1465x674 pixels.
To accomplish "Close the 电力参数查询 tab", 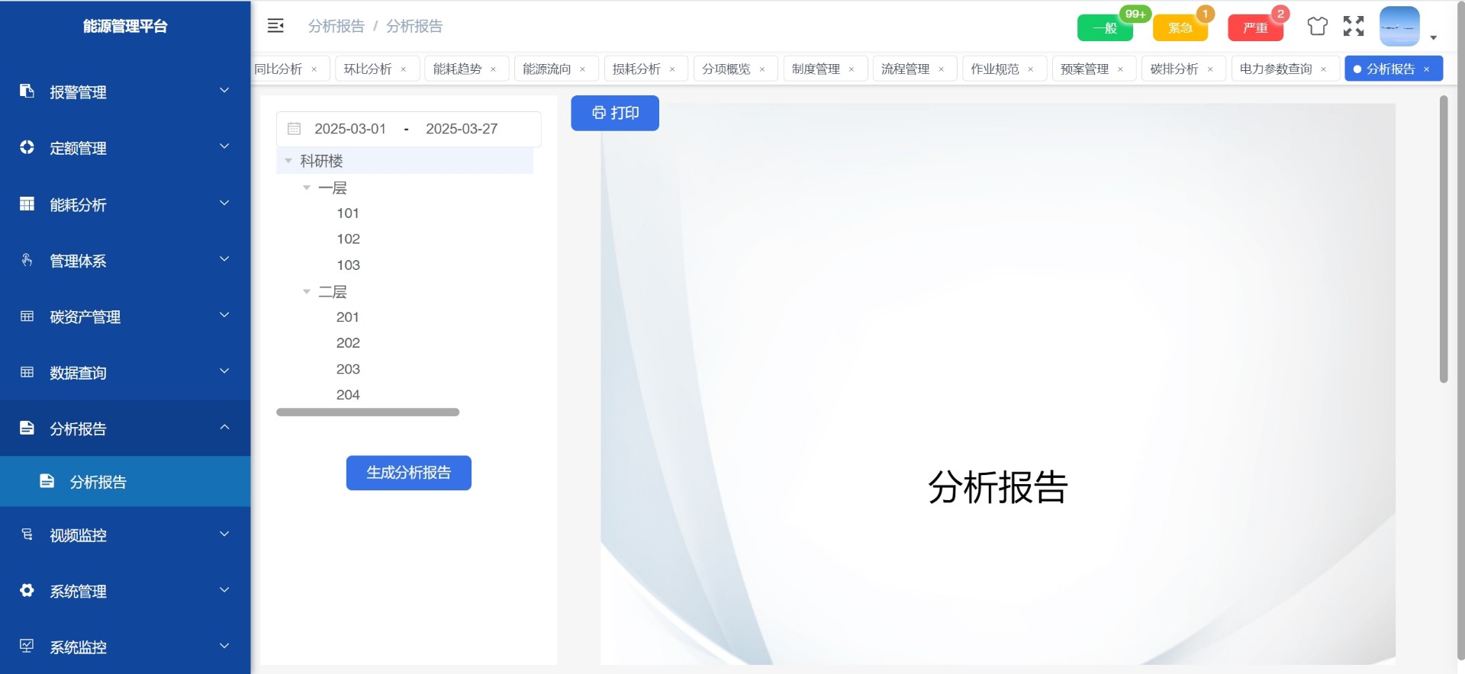I will (x=1323, y=69).
